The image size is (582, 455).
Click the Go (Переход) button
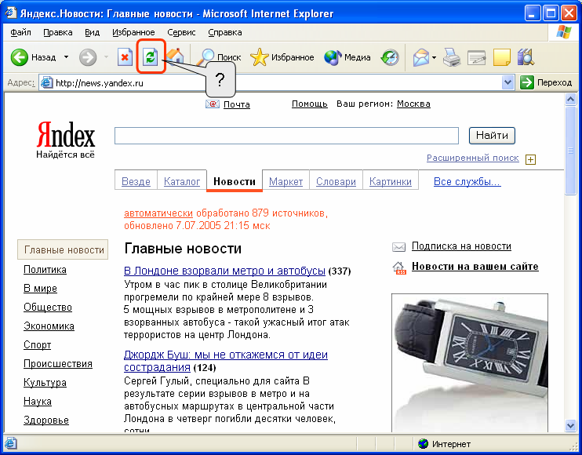[546, 82]
